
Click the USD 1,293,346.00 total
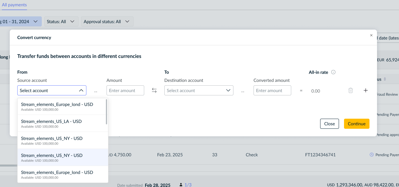point(345,185)
